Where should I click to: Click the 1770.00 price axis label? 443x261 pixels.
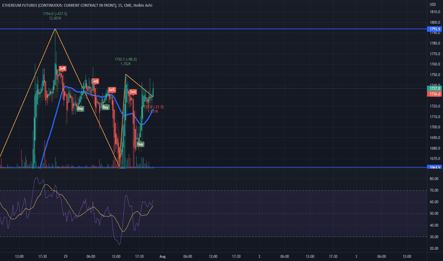435,54
